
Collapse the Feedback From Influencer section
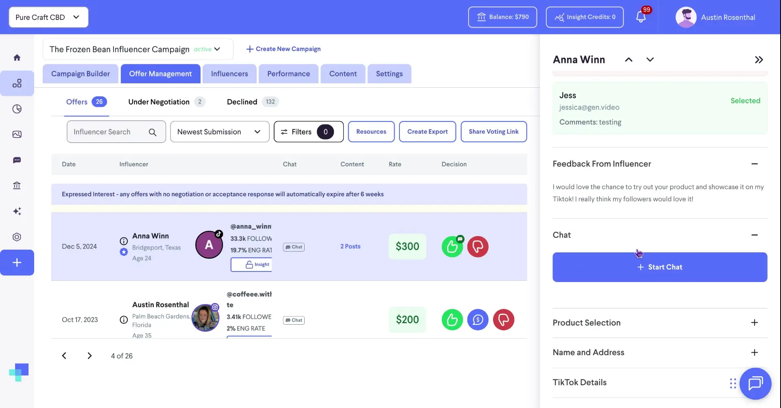click(x=755, y=164)
